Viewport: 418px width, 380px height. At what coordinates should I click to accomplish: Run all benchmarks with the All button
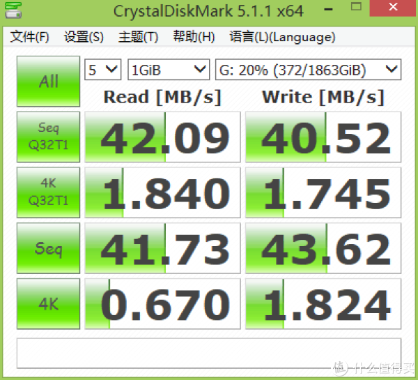click(48, 81)
